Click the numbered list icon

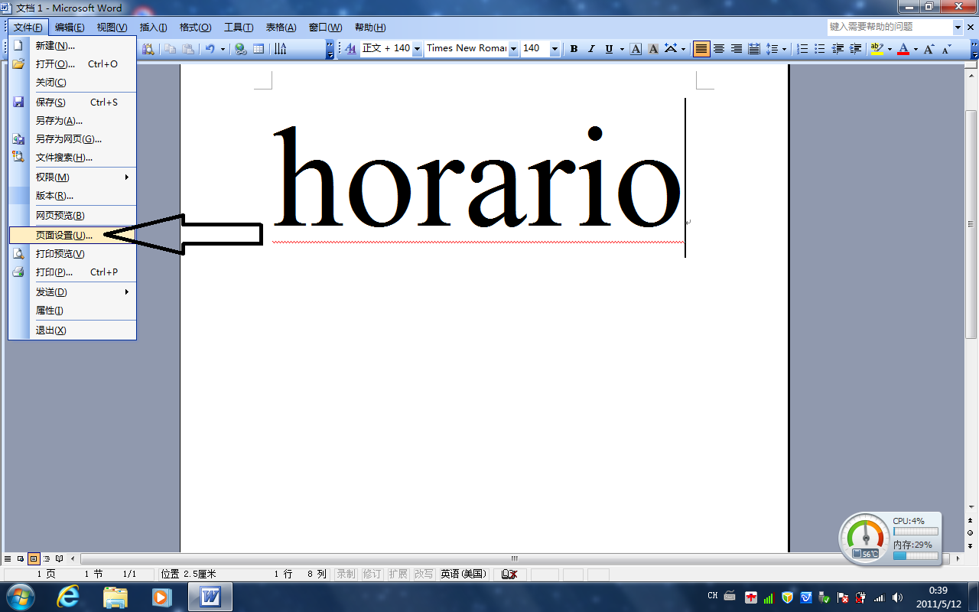(x=802, y=49)
